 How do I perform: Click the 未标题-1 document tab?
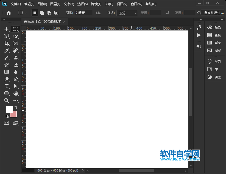point(41,21)
